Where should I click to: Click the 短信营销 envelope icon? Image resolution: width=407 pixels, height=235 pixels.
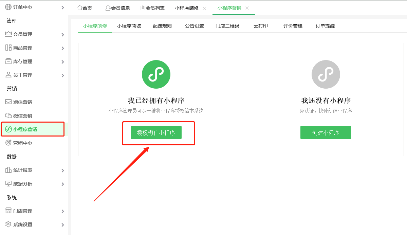[x=8, y=102]
